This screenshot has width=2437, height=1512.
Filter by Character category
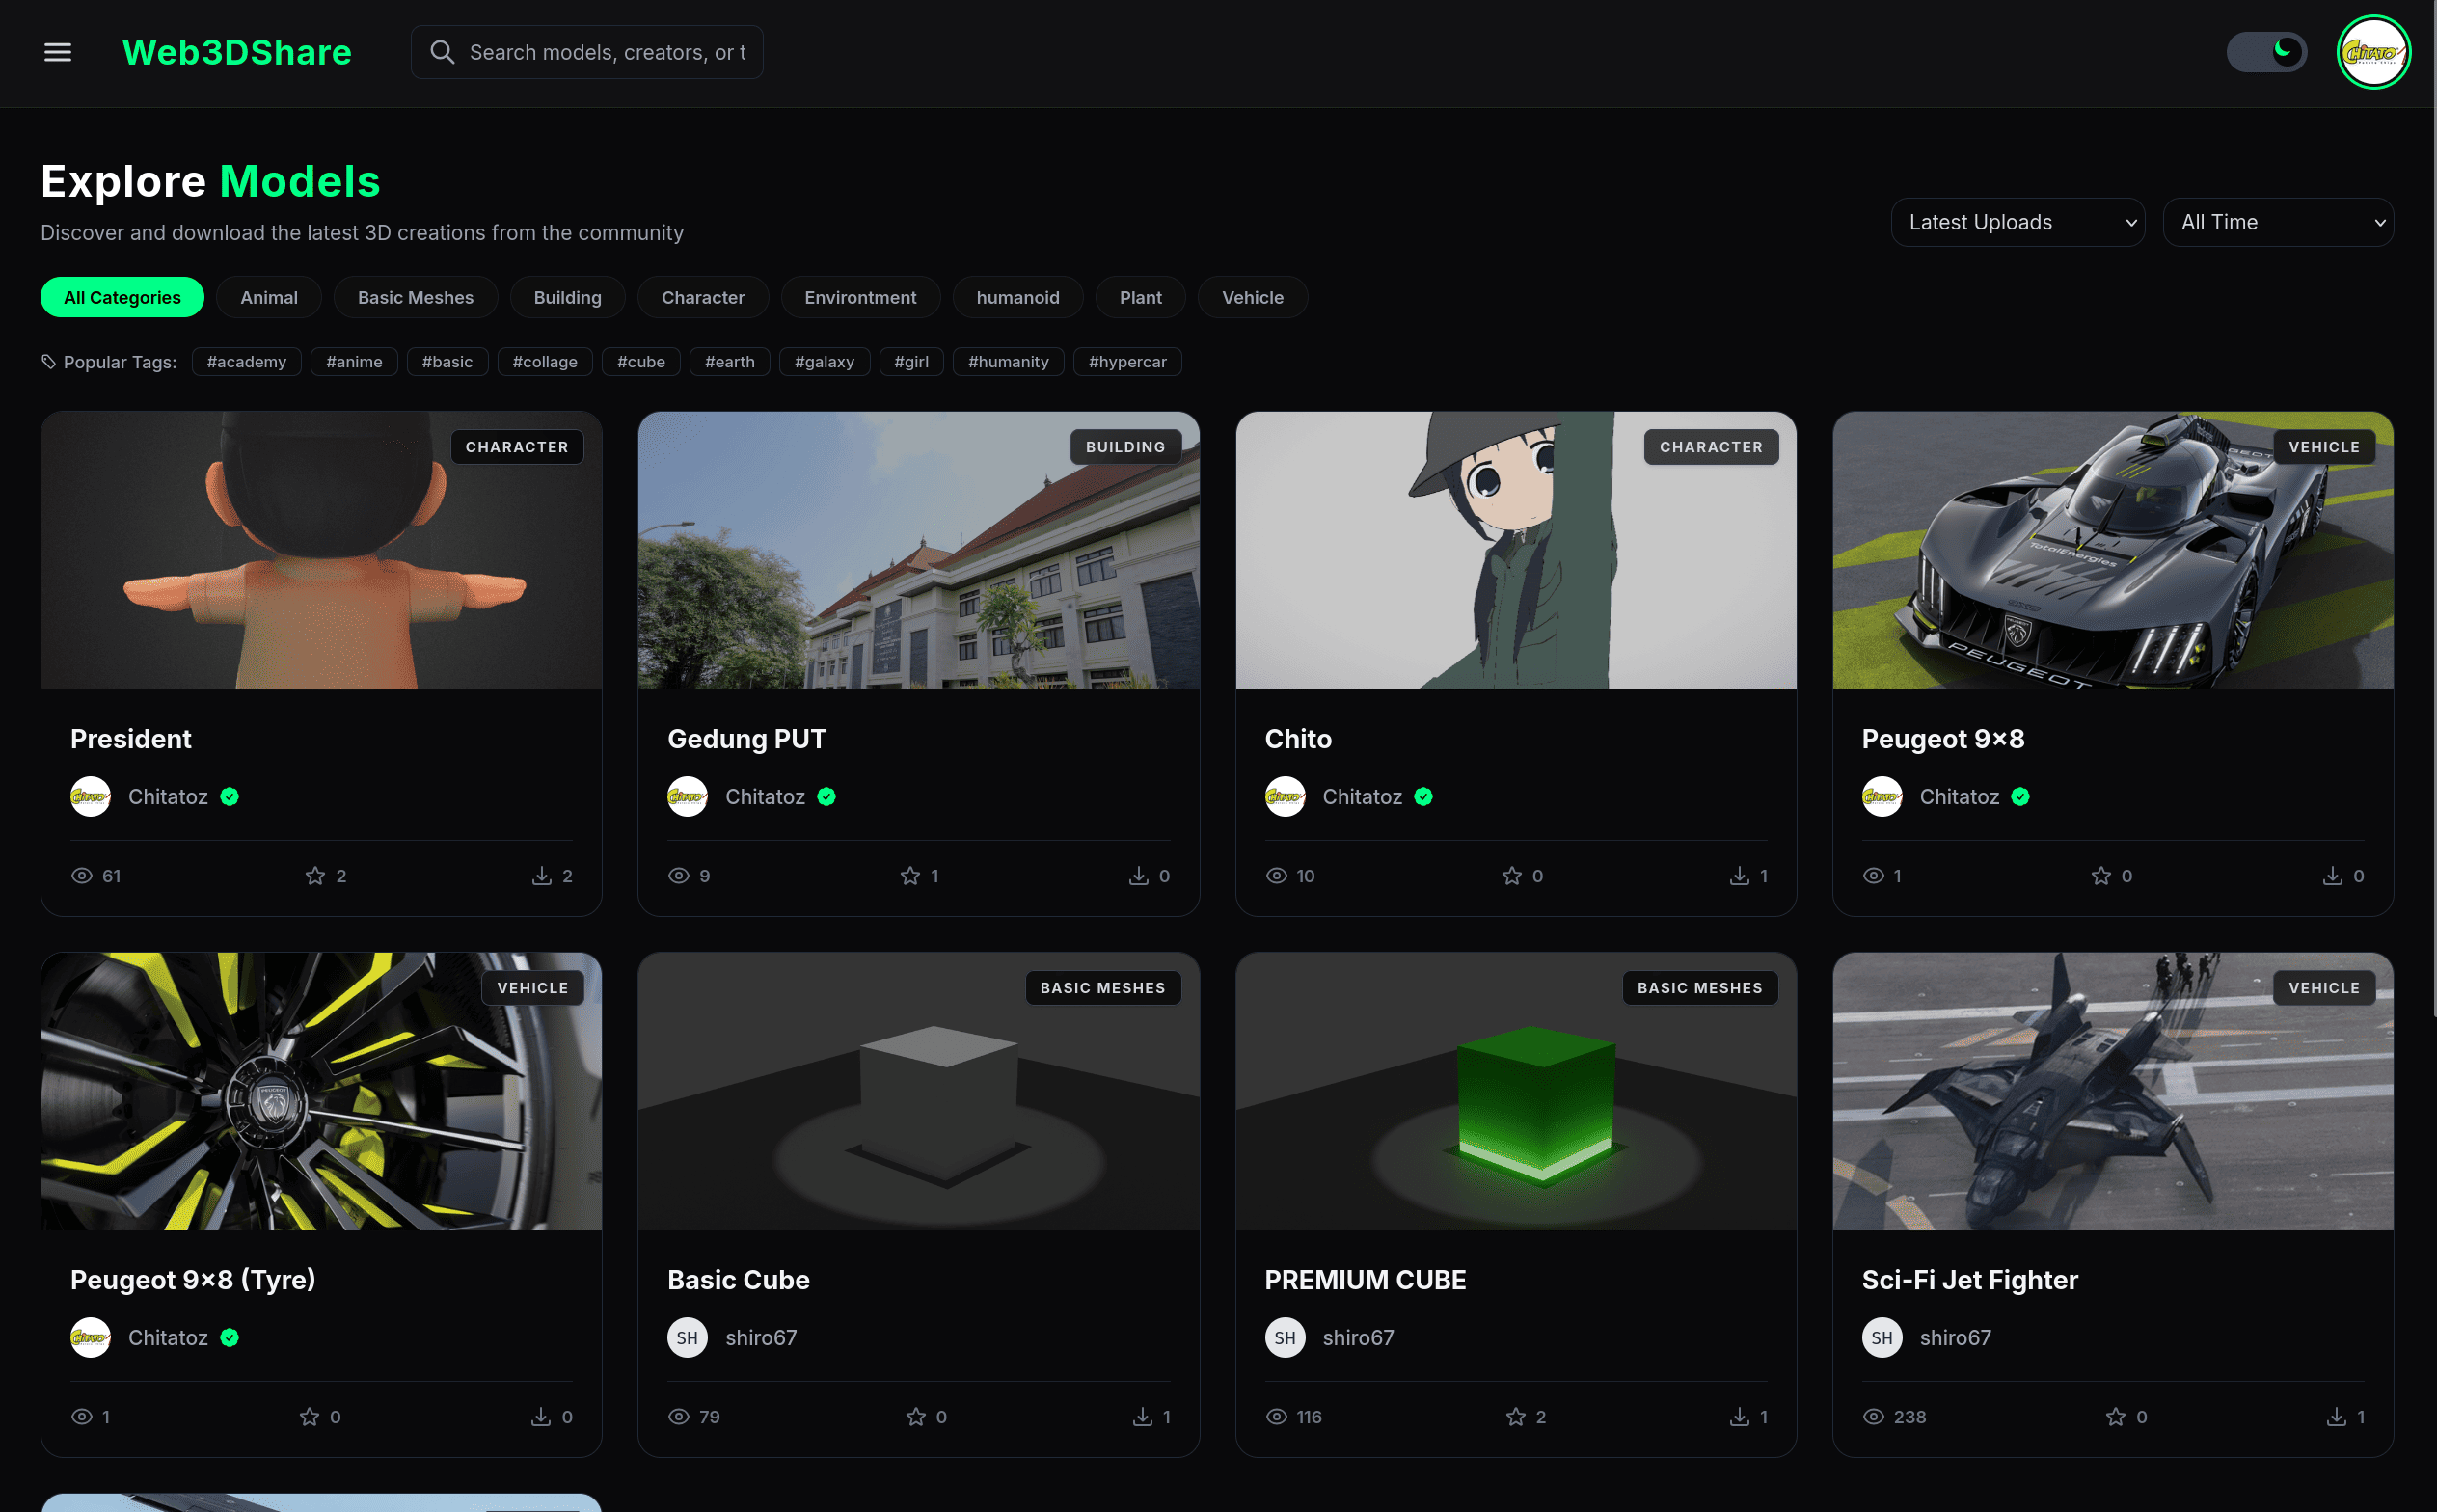coord(703,297)
